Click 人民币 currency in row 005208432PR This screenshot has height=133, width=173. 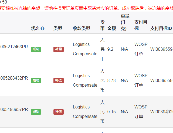tap(102, 80)
